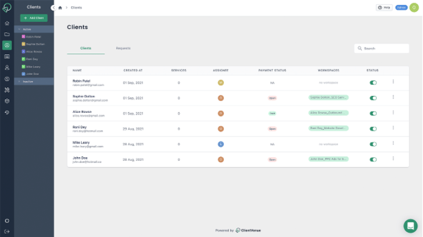The width and height of the screenshot is (423, 237).
Task: Collapse the Clients side panel arrow
Action: [x=54, y=7]
